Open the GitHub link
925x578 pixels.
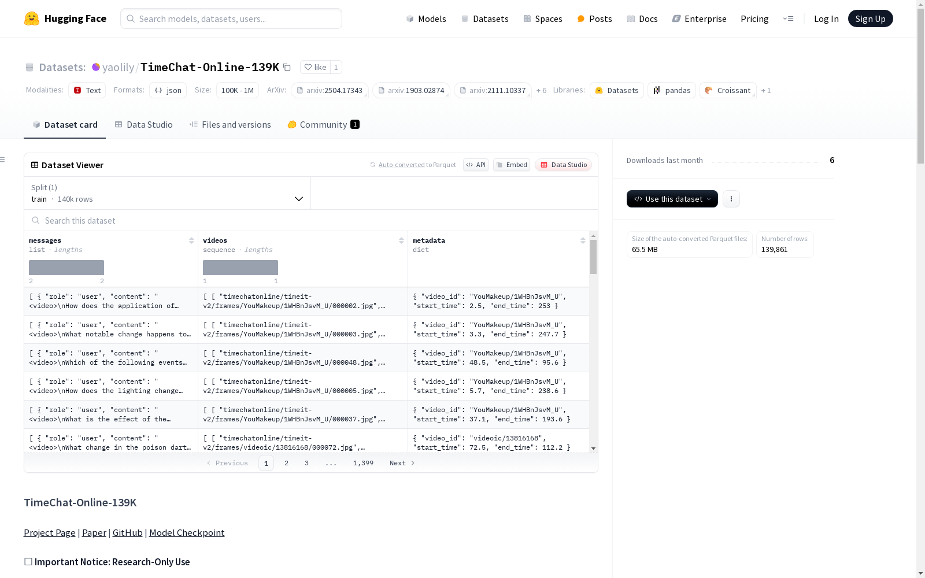(x=127, y=533)
